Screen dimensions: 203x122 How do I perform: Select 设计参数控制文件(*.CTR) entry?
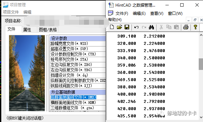coord(78,54)
